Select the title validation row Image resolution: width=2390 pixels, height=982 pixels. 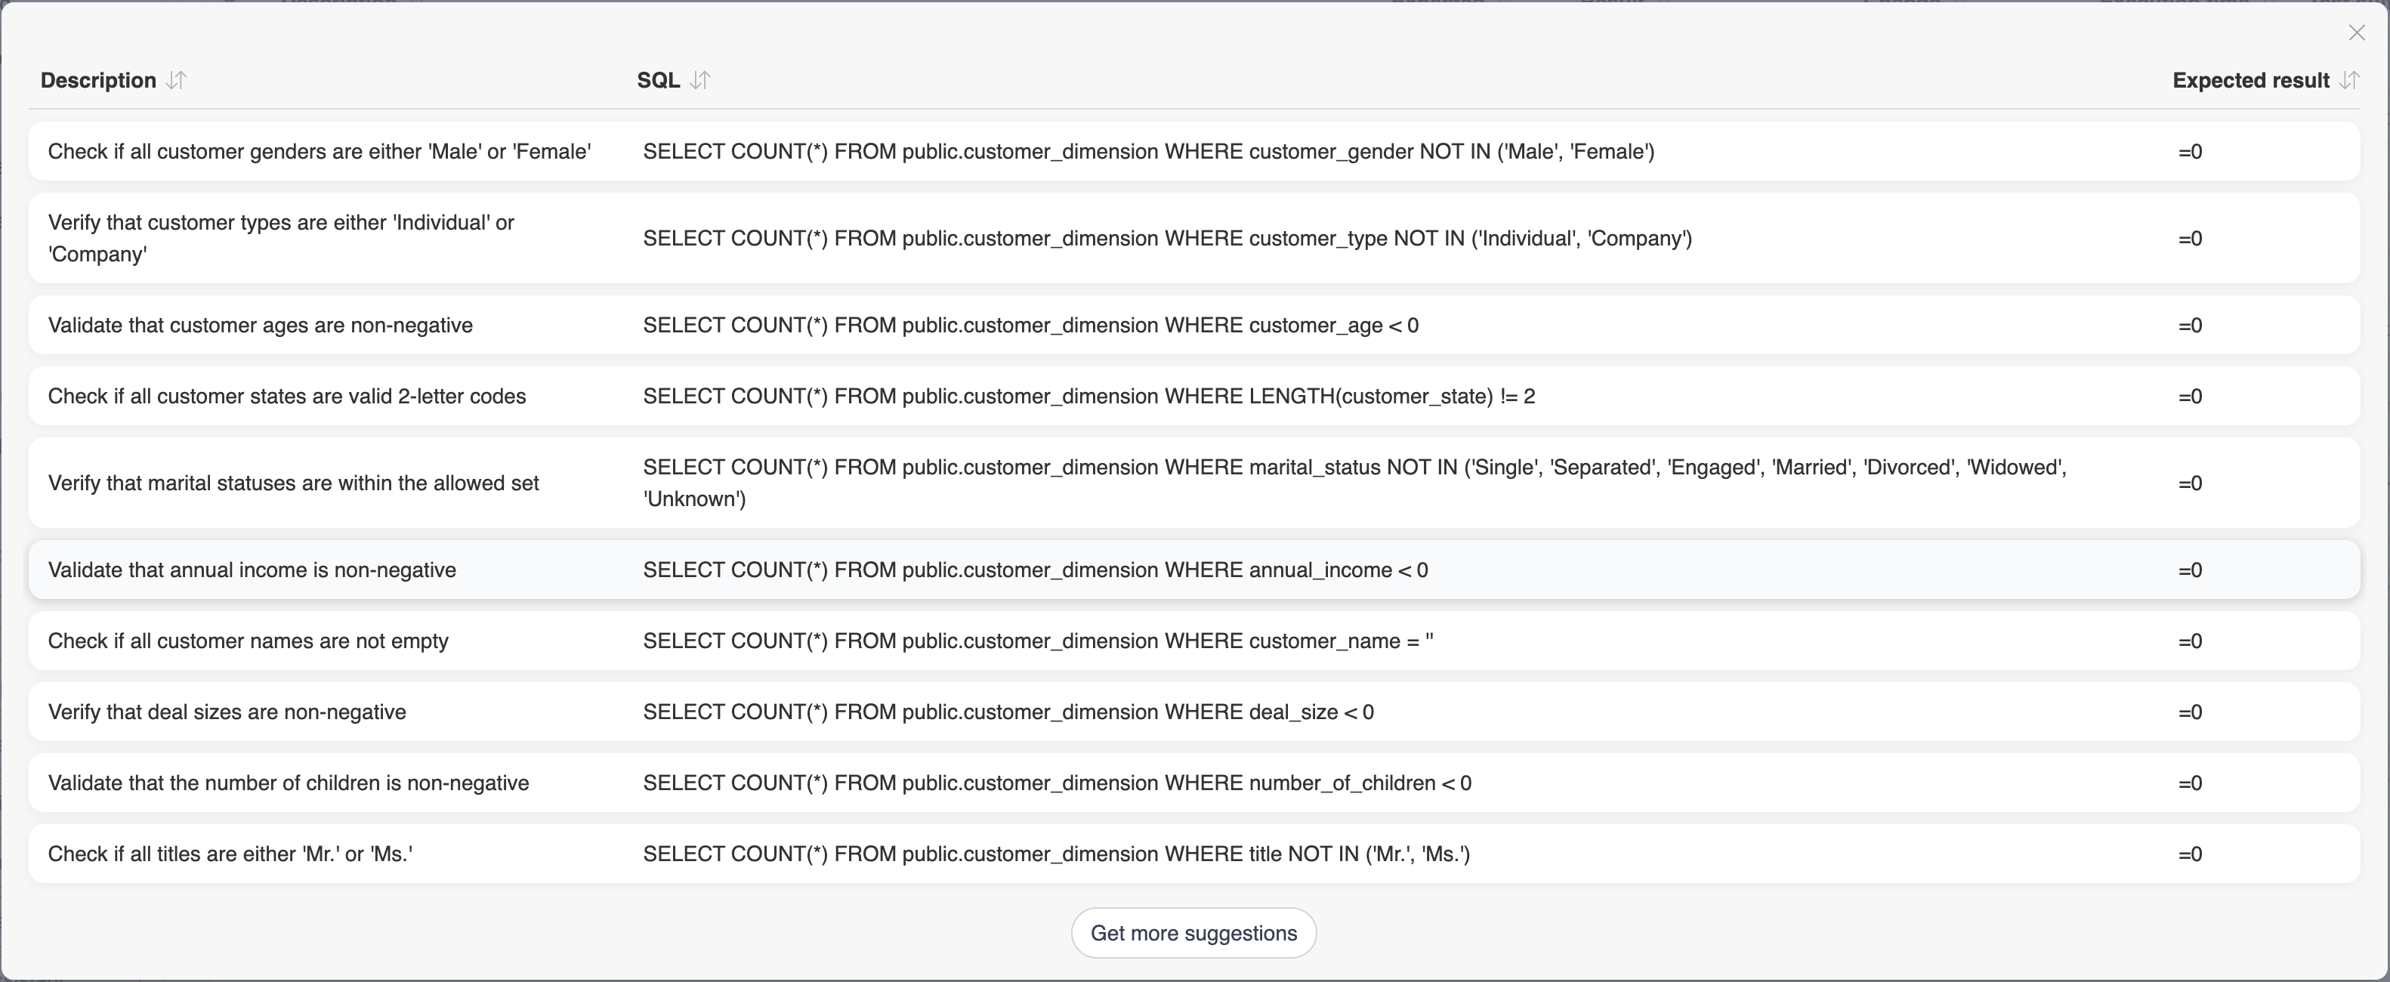1195,854
